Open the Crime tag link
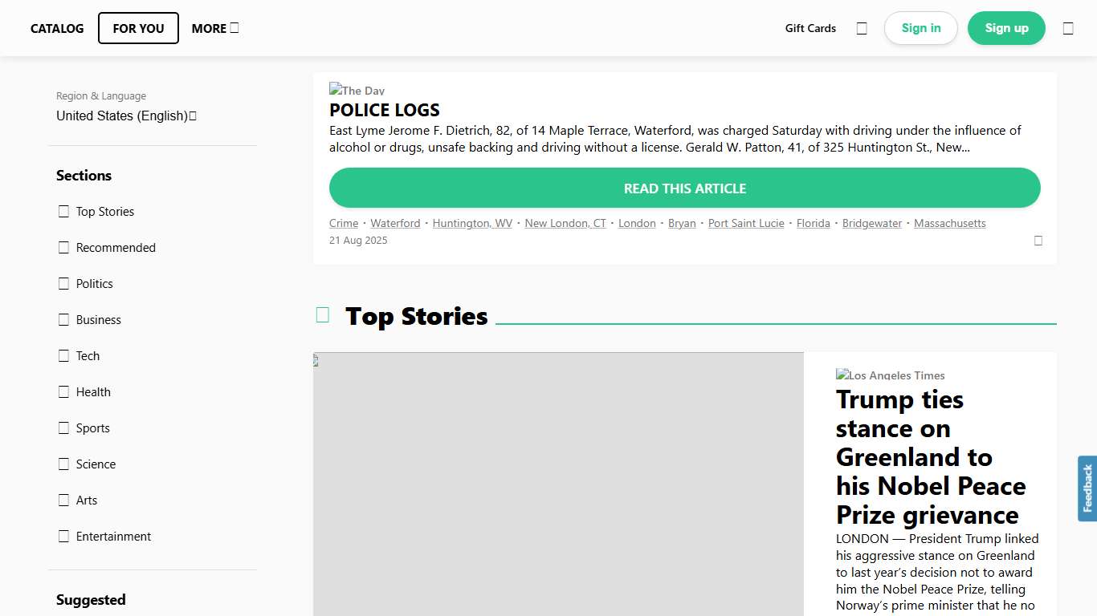The height and width of the screenshot is (616, 1097). tap(344, 223)
